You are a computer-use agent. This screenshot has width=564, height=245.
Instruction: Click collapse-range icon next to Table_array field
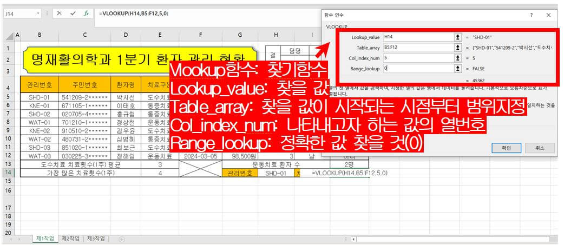[458, 48]
